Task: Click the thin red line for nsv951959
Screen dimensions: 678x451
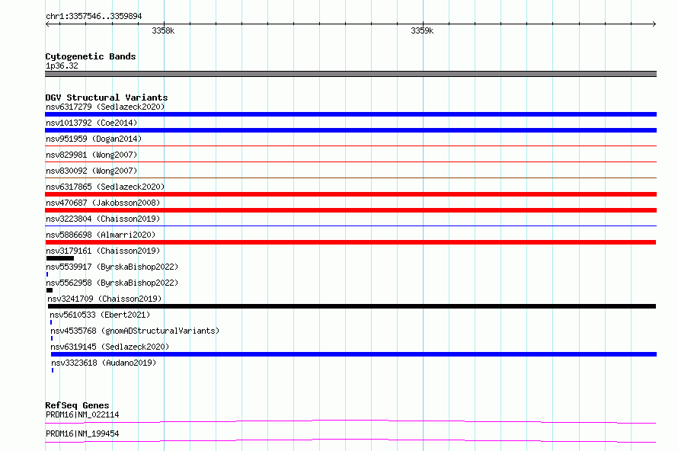Action: tap(350, 146)
